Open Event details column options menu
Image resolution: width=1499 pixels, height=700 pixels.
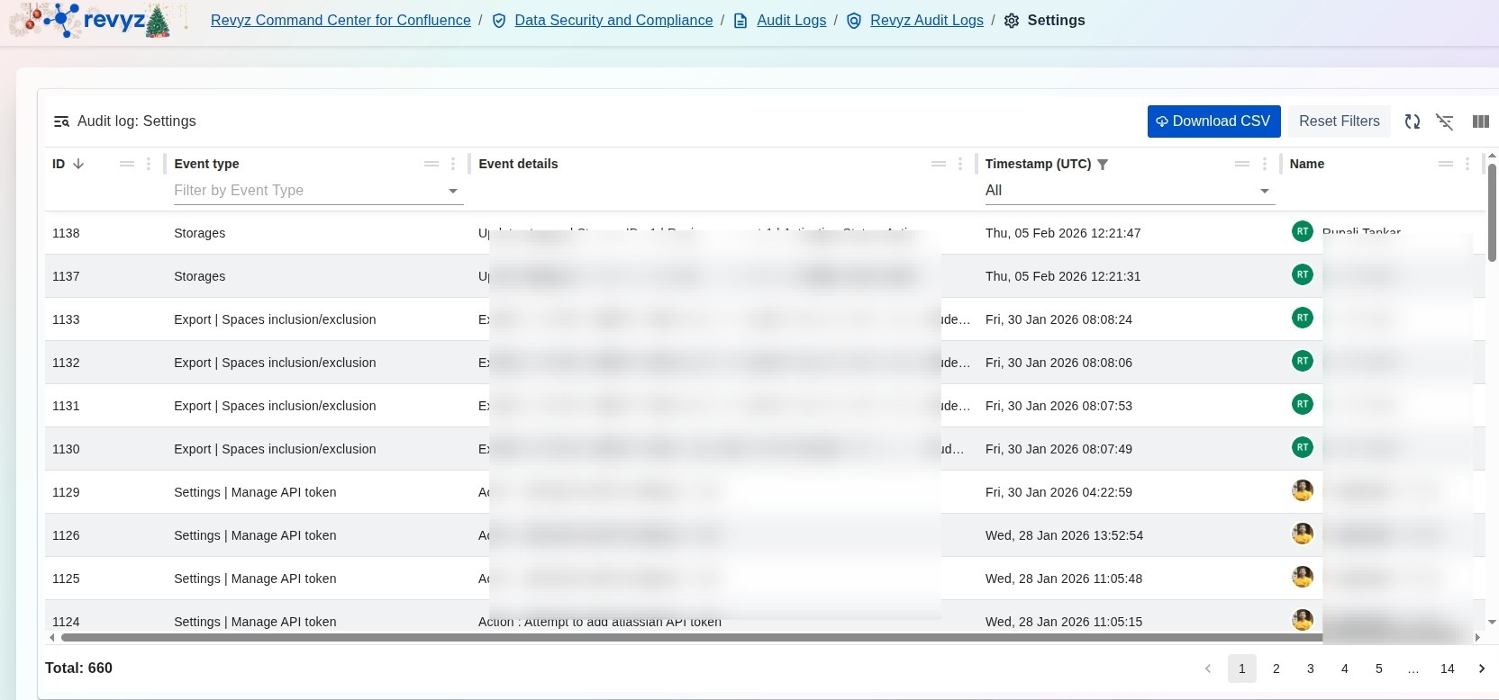(x=960, y=164)
